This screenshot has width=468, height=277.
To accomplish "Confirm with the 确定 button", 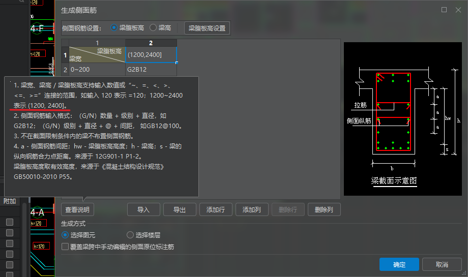I will [399, 264].
